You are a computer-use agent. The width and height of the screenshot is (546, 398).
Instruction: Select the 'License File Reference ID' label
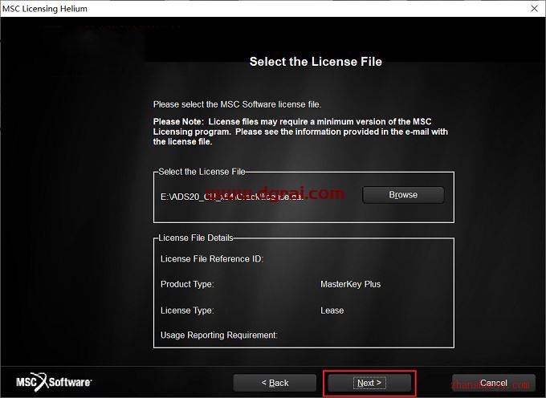pyautogui.click(x=212, y=258)
